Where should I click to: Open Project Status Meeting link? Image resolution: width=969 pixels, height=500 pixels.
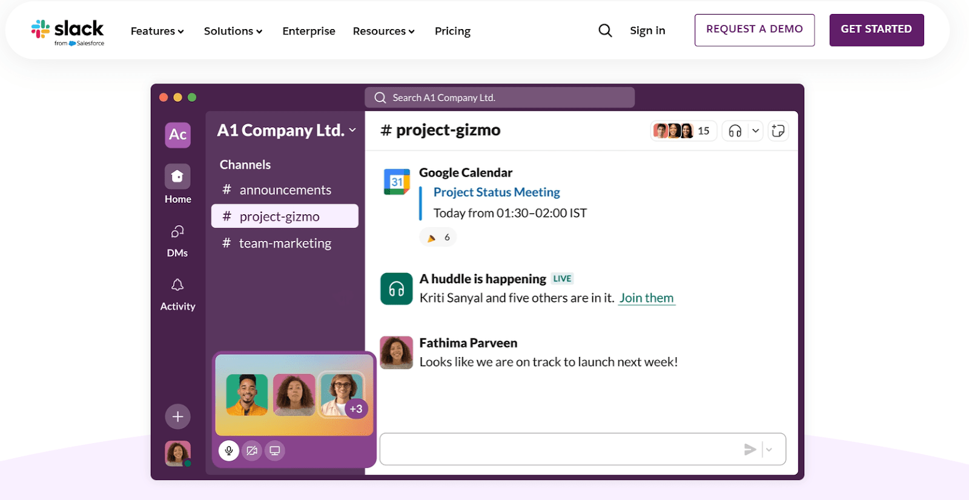[497, 192]
